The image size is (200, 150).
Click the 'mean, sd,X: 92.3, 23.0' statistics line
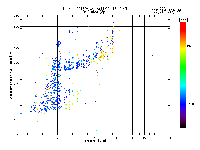(x=166, y=13)
